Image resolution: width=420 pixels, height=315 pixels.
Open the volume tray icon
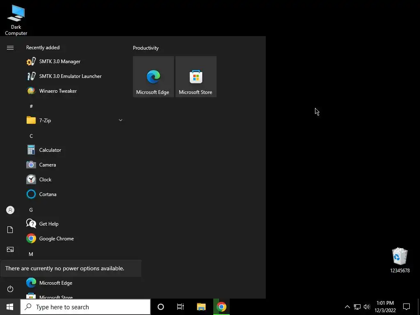[x=367, y=307]
